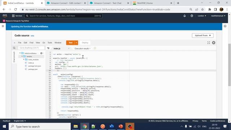This screenshot has height=130, width=231.
Task: Click the share page icon in address bar
Action: click(196, 9)
